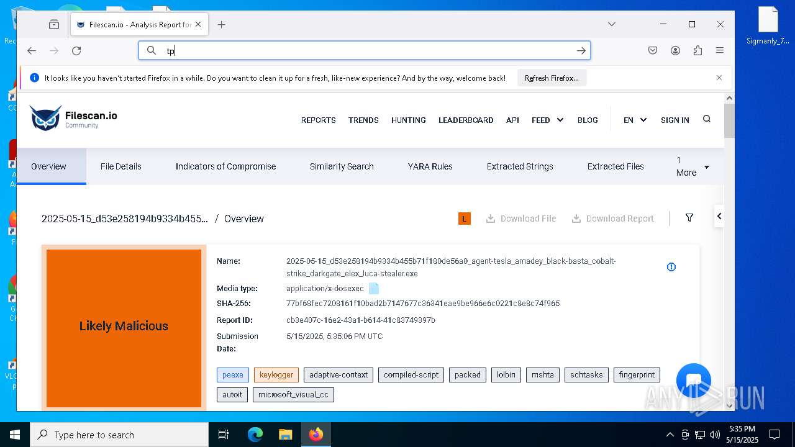Click the file icon next to media type
795x447 pixels.
[374, 288]
